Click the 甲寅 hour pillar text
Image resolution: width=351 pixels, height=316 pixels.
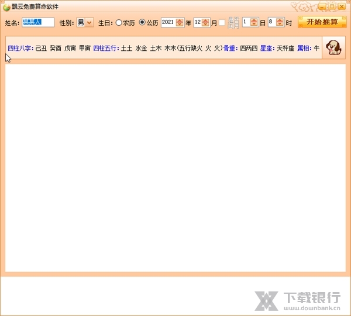click(85, 48)
